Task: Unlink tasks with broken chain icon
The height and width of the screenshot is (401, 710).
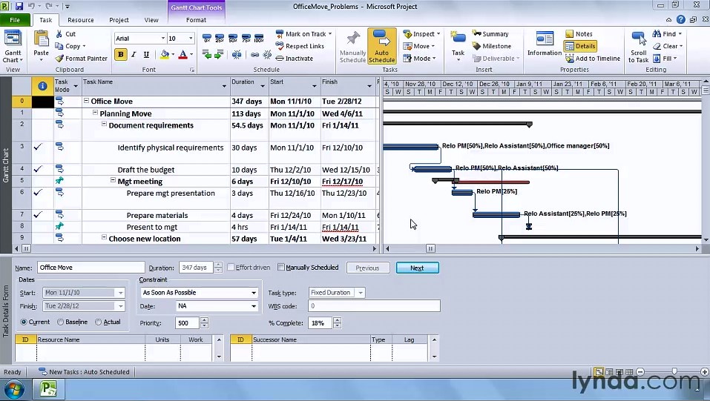Action: click(x=268, y=55)
